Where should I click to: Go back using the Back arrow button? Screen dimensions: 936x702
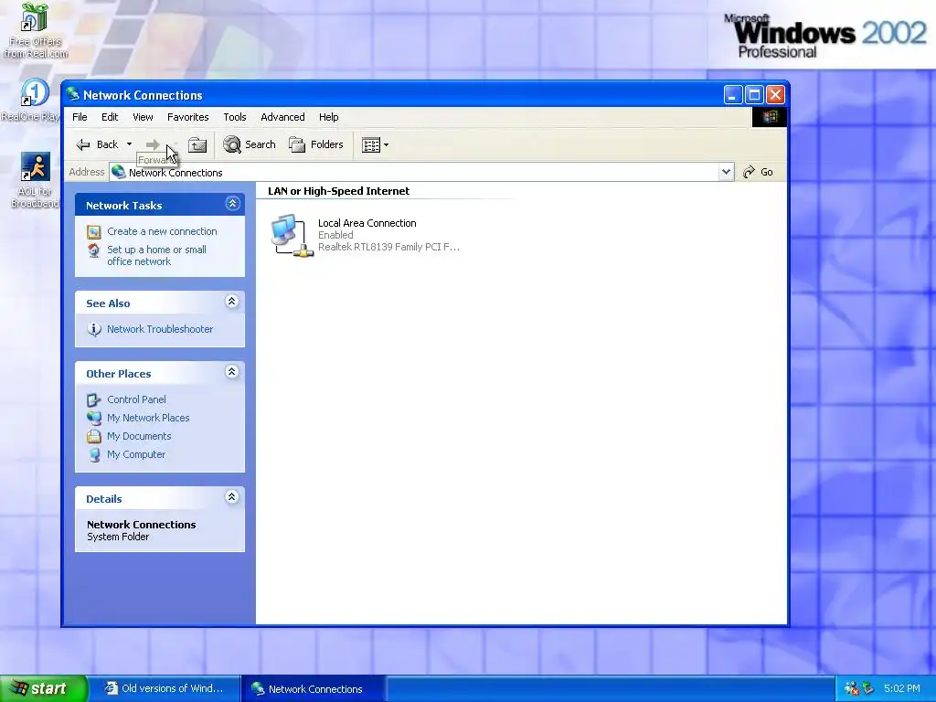pyautogui.click(x=97, y=144)
